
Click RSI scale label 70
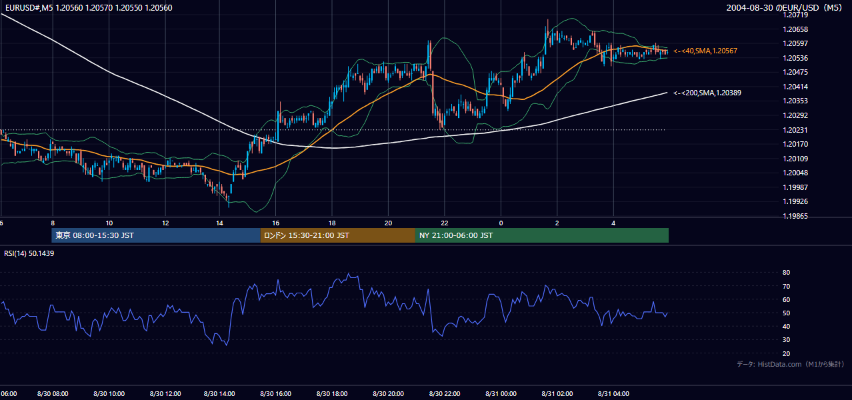tap(786, 286)
